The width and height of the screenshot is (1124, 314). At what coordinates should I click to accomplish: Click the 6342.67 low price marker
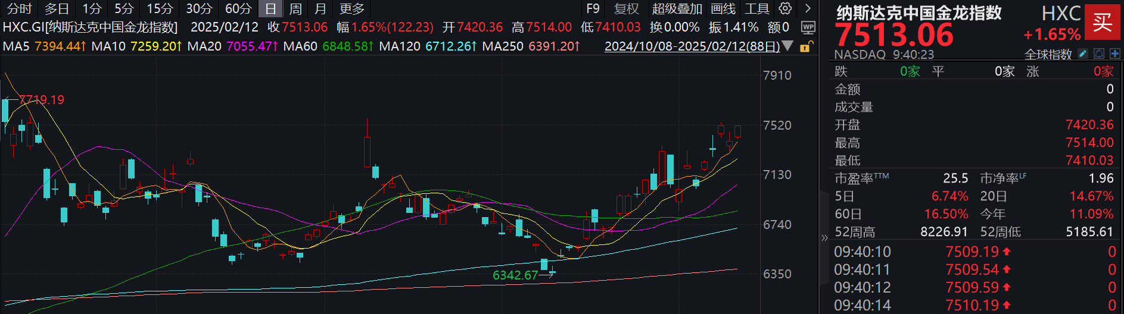(x=515, y=275)
